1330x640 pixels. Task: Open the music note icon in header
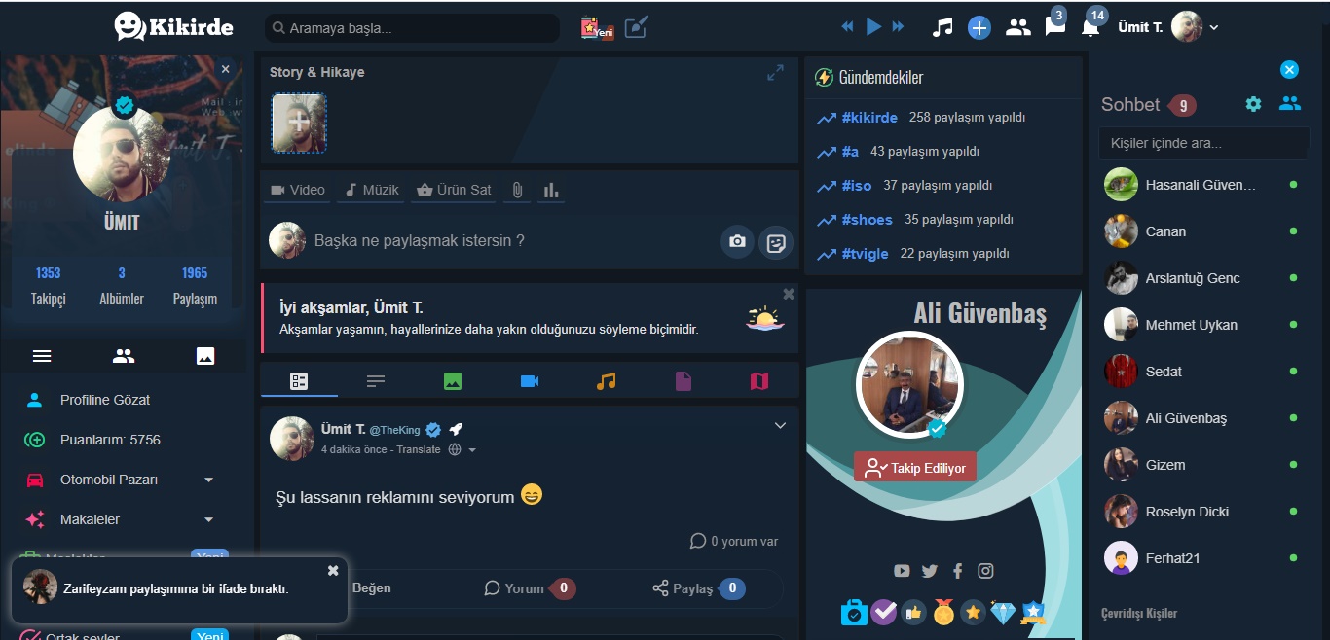[x=942, y=27]
